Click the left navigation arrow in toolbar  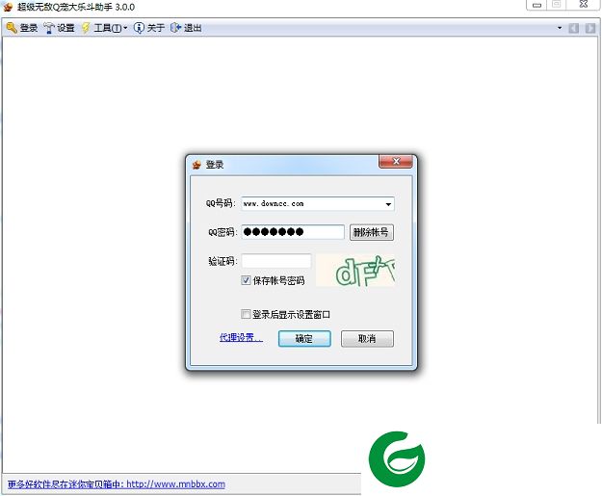point(574,28)
